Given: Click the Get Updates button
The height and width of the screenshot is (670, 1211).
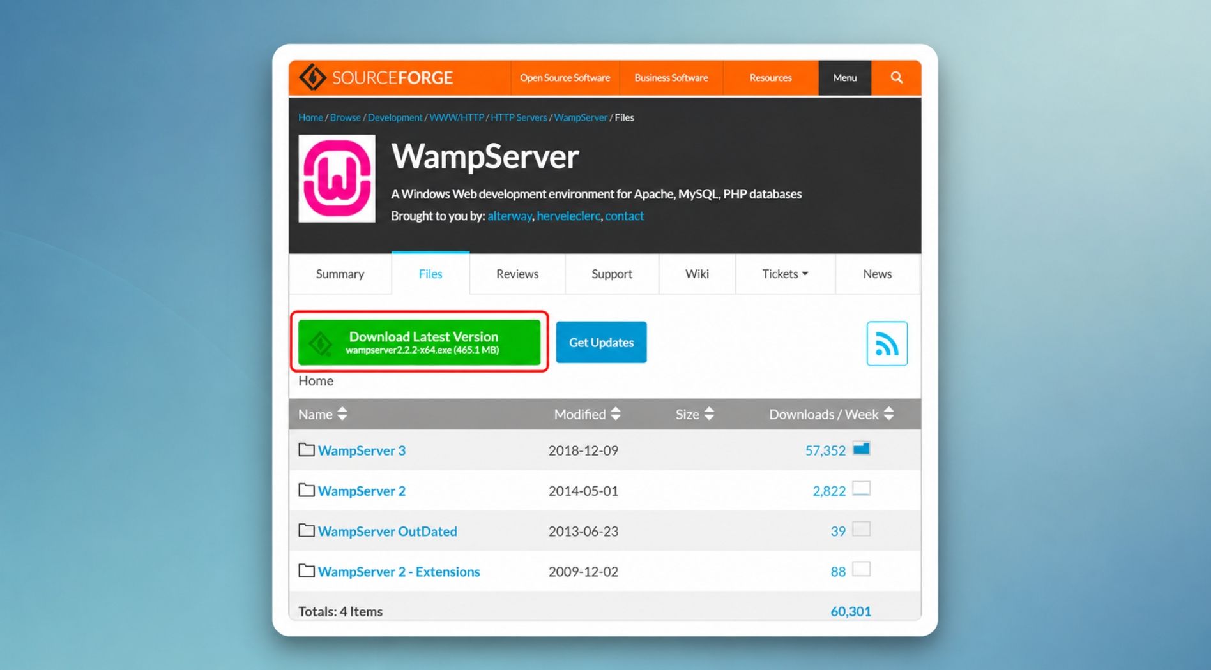Looking at the screenshot, I should click(x=601, y=343).
